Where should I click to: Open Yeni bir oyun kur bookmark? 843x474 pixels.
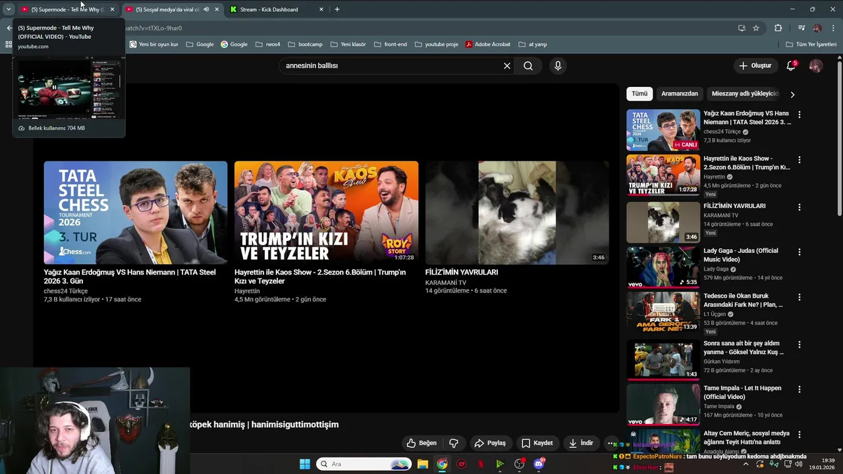tap(153, 44)
